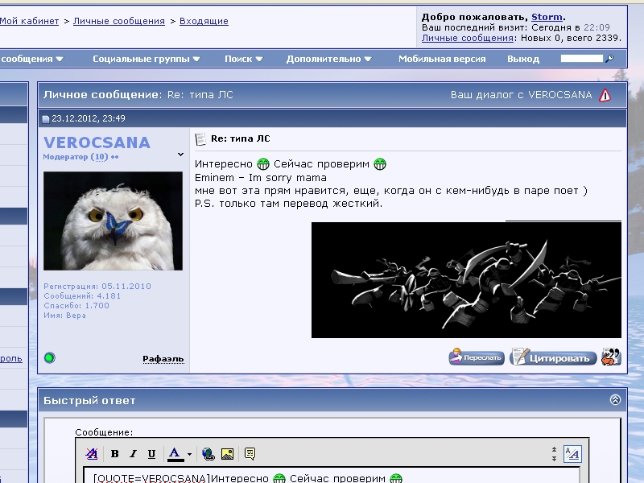Click the VEROCSANA username

[97, 142]
